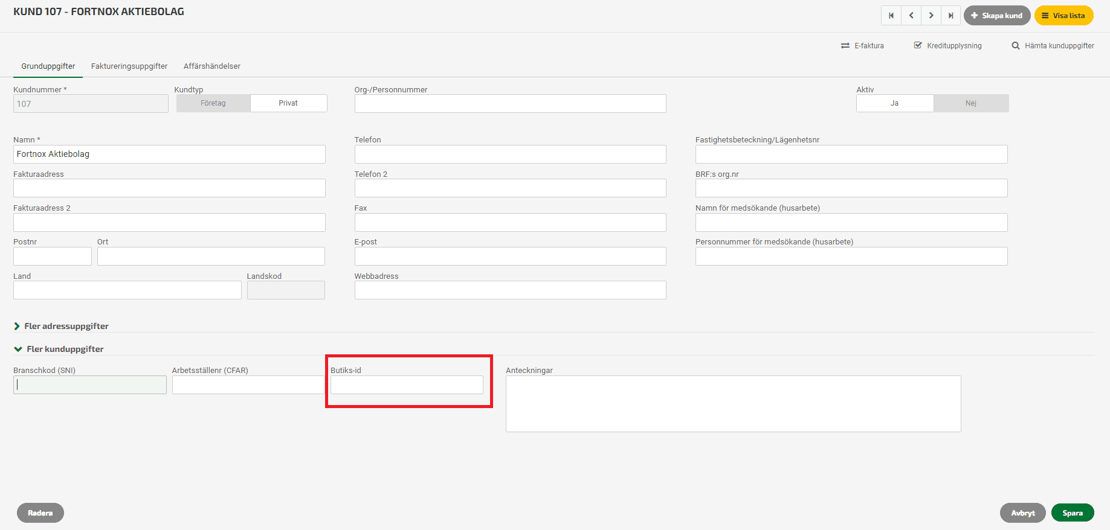
Task: Set Kundtyp to Privat
Action: click(x=288, y=103)
